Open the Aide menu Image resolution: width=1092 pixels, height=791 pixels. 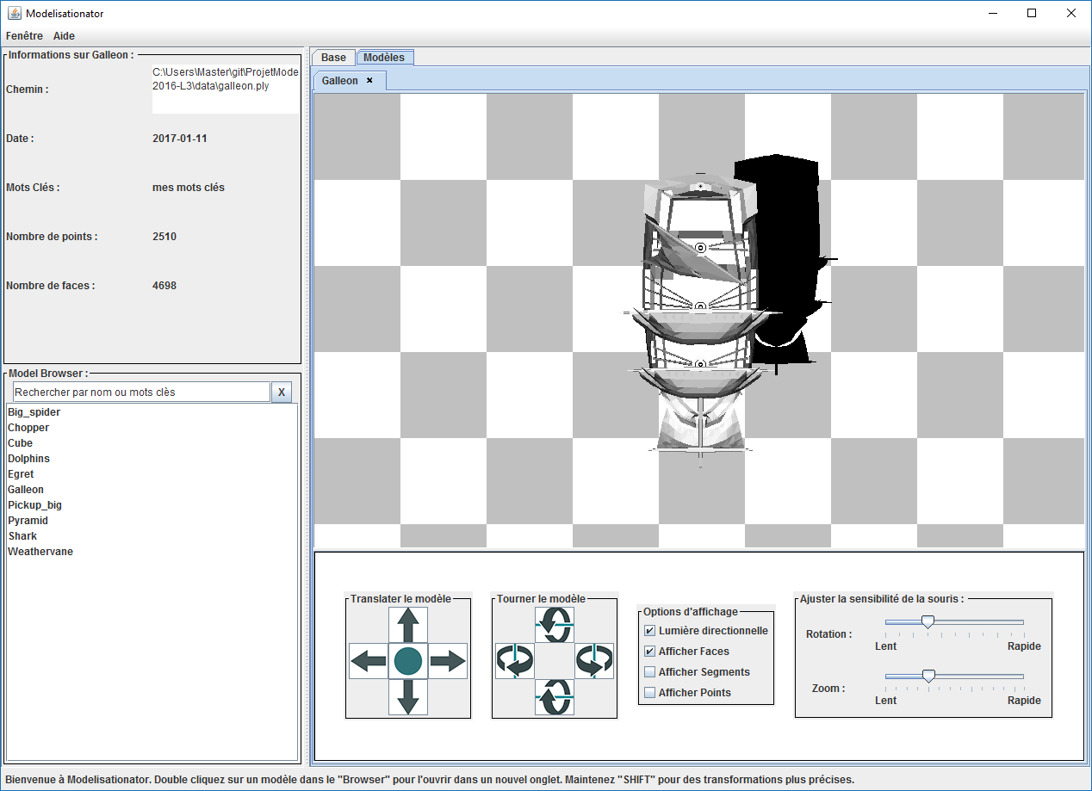coord(64,36)
